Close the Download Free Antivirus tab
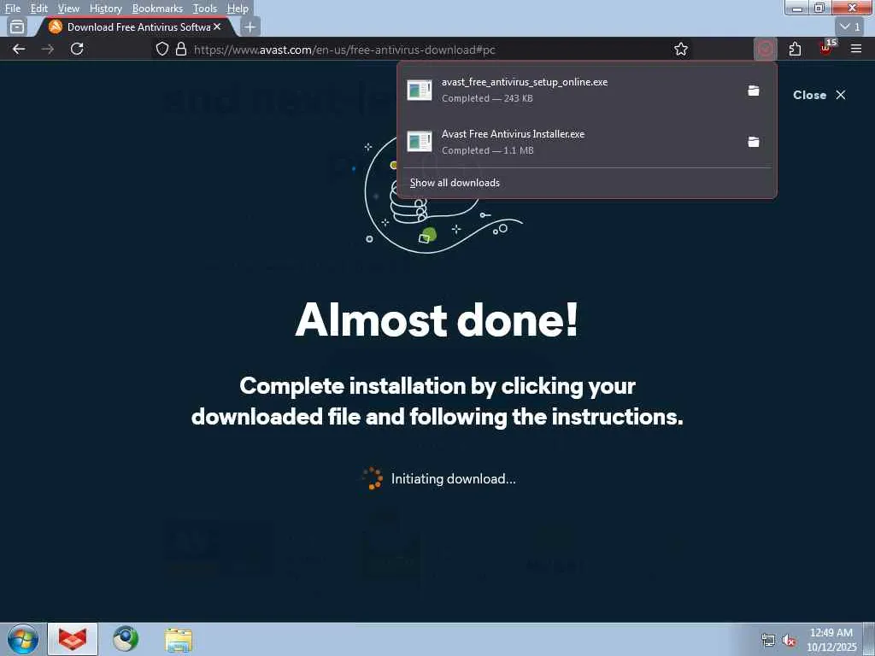 point(217,26)
